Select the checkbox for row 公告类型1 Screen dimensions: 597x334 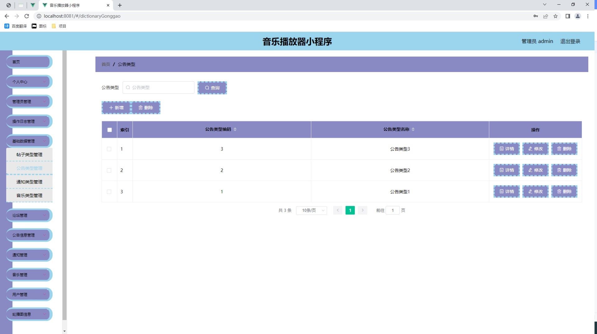tap(109, 192)
